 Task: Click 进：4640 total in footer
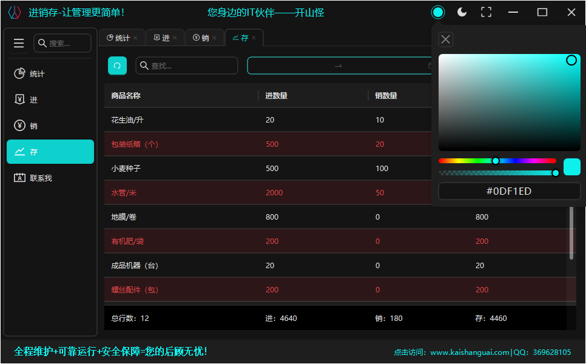tap(281, 318)
